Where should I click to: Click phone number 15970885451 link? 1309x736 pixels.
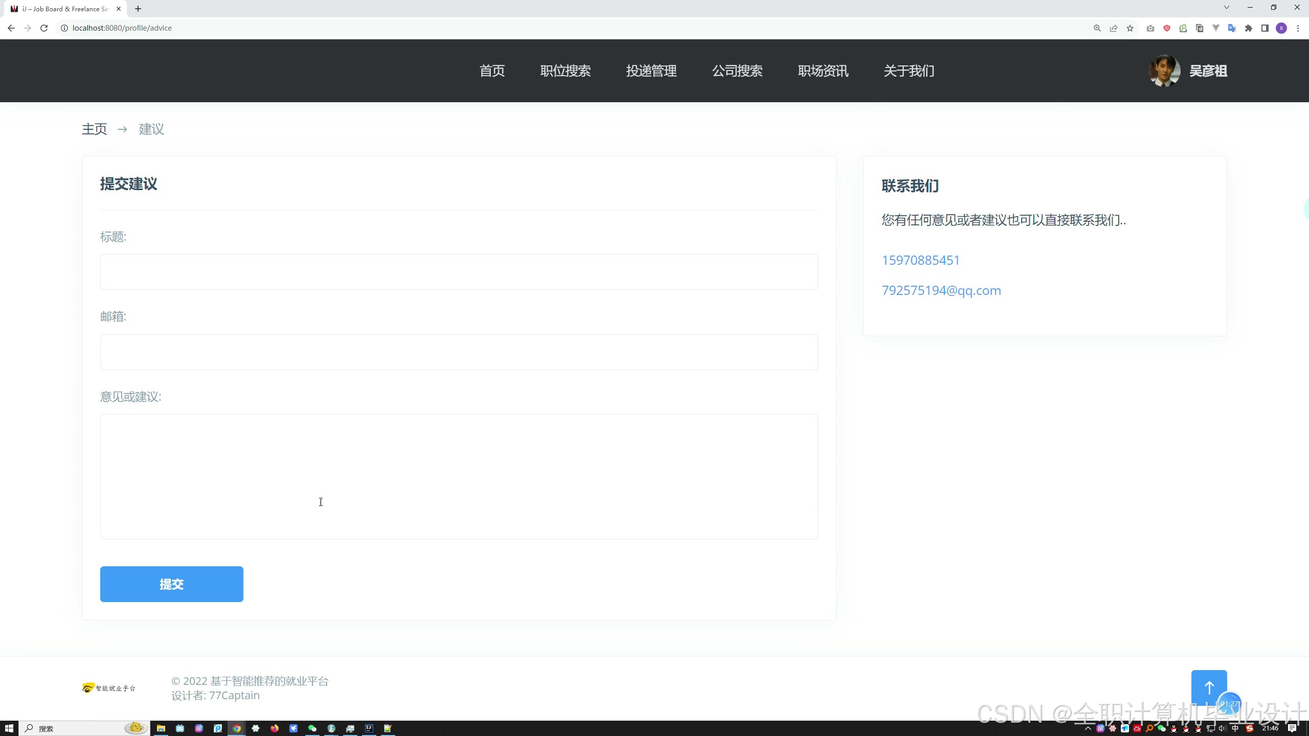(920, 260)
